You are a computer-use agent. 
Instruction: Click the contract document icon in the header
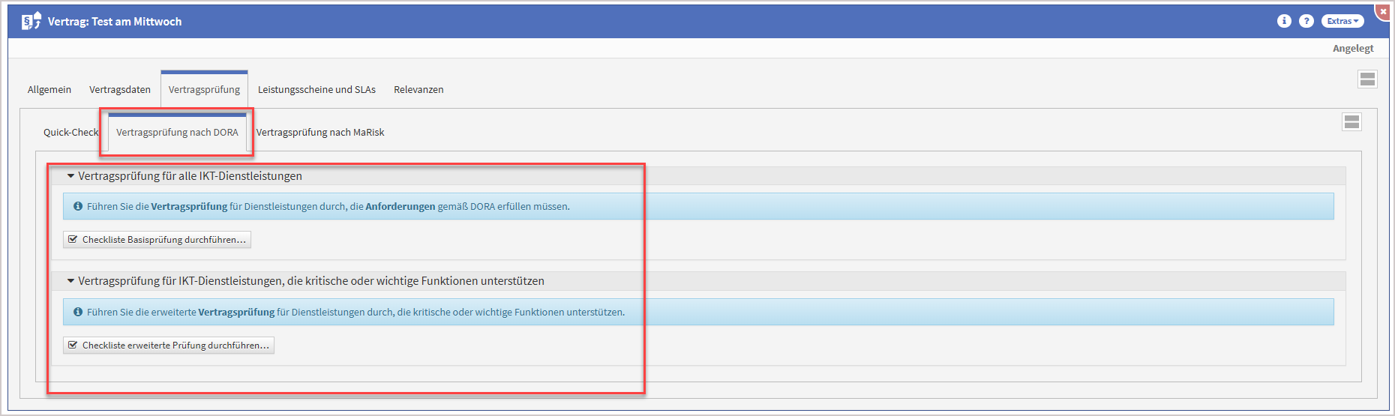31,21
